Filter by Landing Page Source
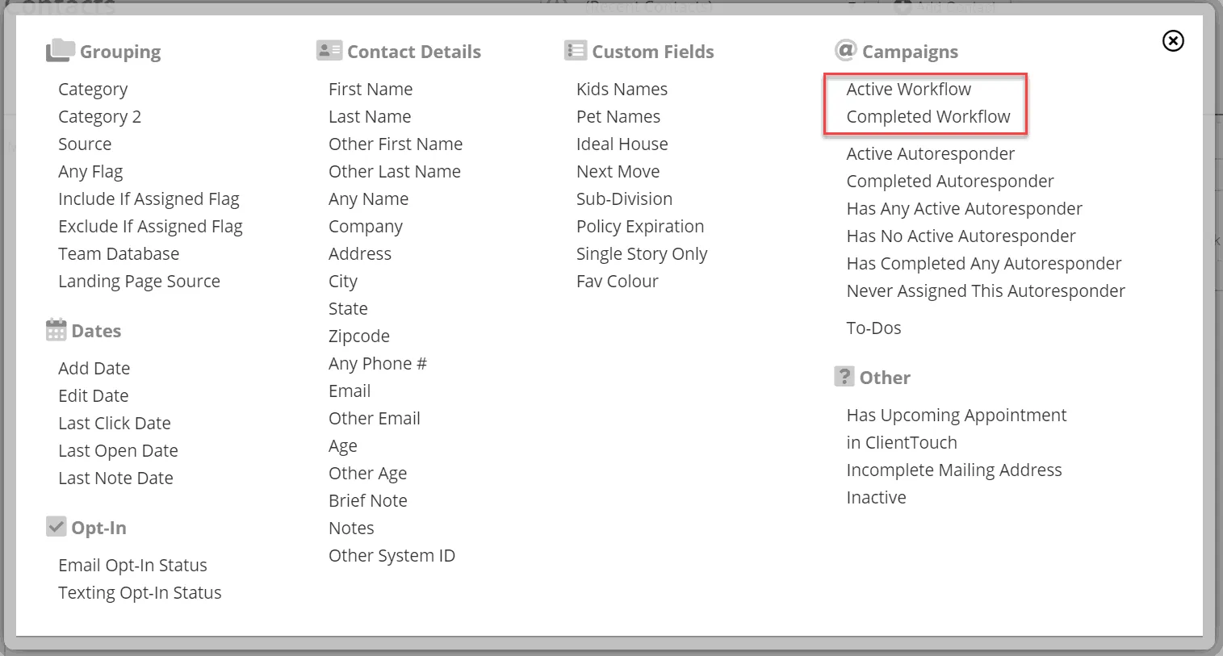 pyautogui.click(x=139, y=282)
